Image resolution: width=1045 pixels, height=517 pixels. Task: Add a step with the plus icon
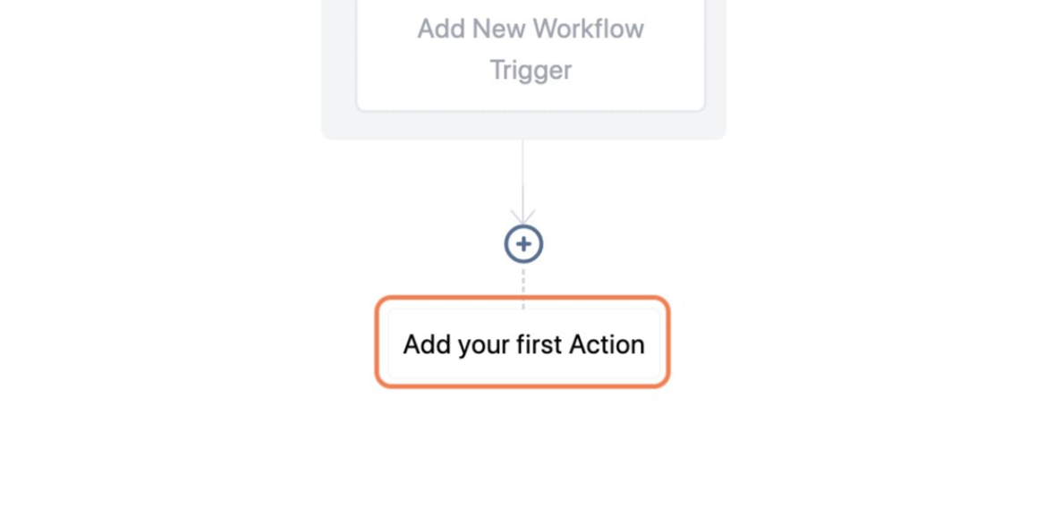tap(523, 244)
